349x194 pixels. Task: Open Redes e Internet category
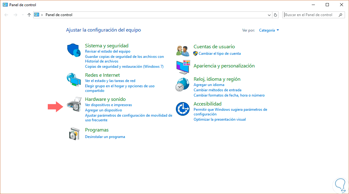point(102,75)
